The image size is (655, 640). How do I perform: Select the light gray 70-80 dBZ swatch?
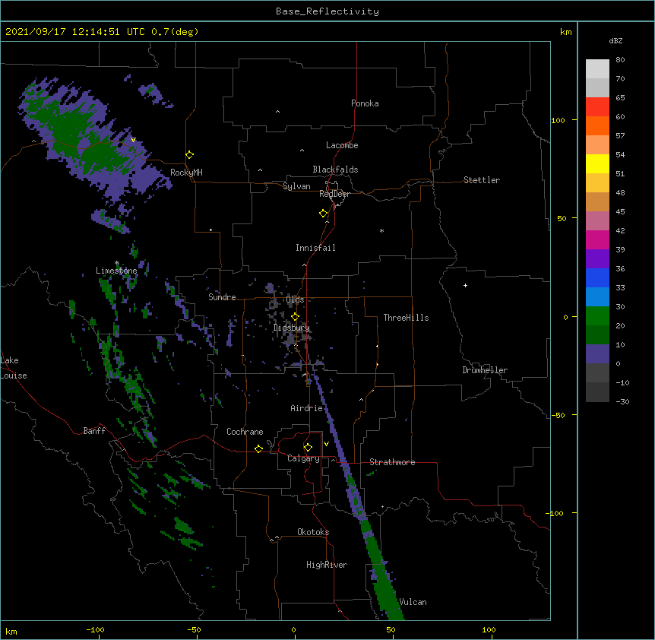point(597,69)
